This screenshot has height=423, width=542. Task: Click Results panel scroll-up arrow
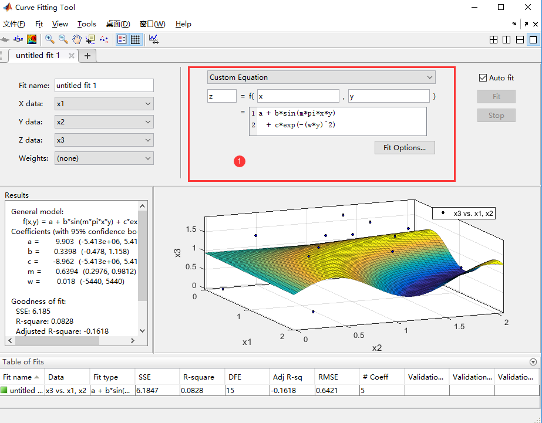(x=143, y=206)
